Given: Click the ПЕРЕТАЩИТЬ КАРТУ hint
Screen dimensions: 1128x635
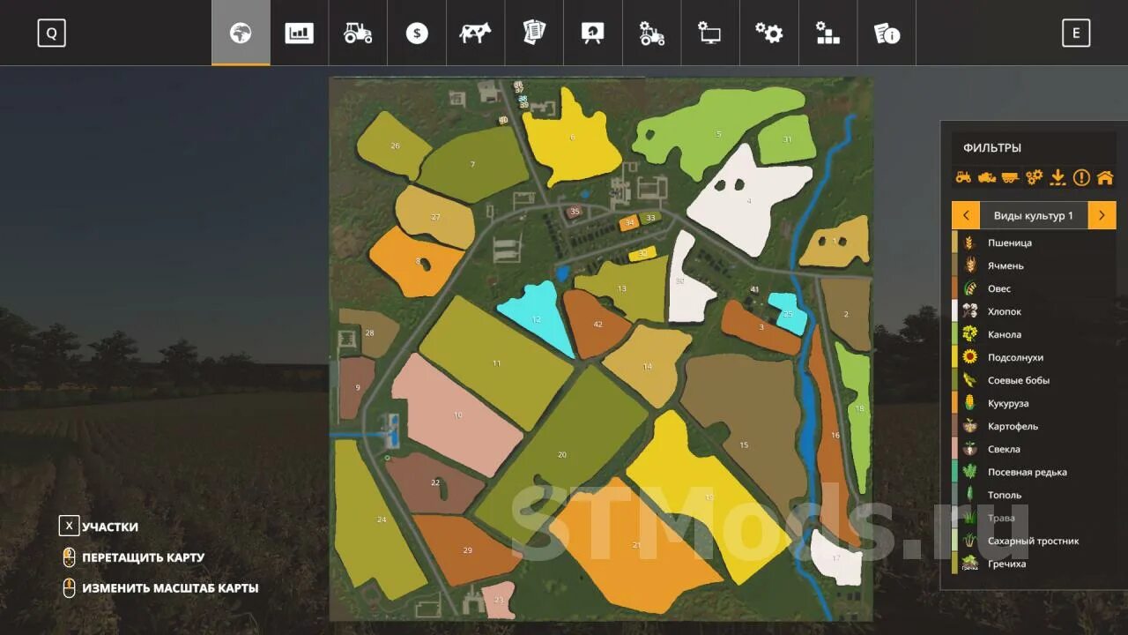Looking at the screenshot, I should (132, 557).
